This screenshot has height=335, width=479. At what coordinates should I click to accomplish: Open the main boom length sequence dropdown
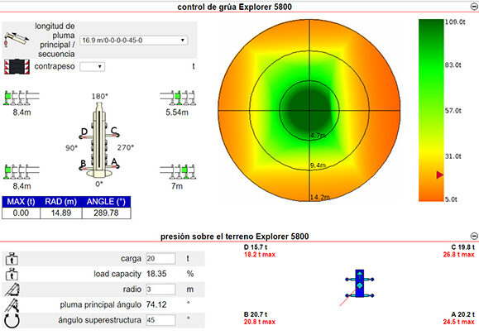133,41
